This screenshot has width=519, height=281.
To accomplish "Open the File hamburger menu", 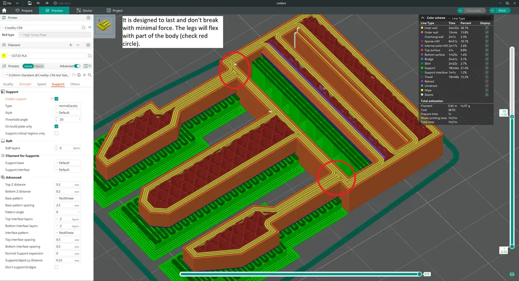I will 7,3.
